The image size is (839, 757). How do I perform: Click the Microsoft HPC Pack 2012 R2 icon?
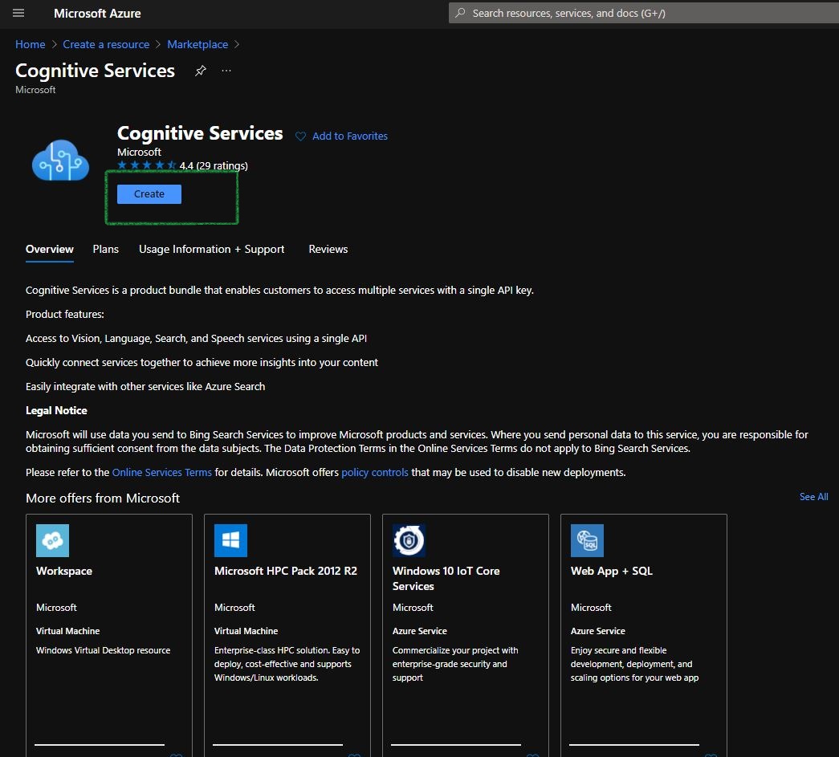point(230,540)
